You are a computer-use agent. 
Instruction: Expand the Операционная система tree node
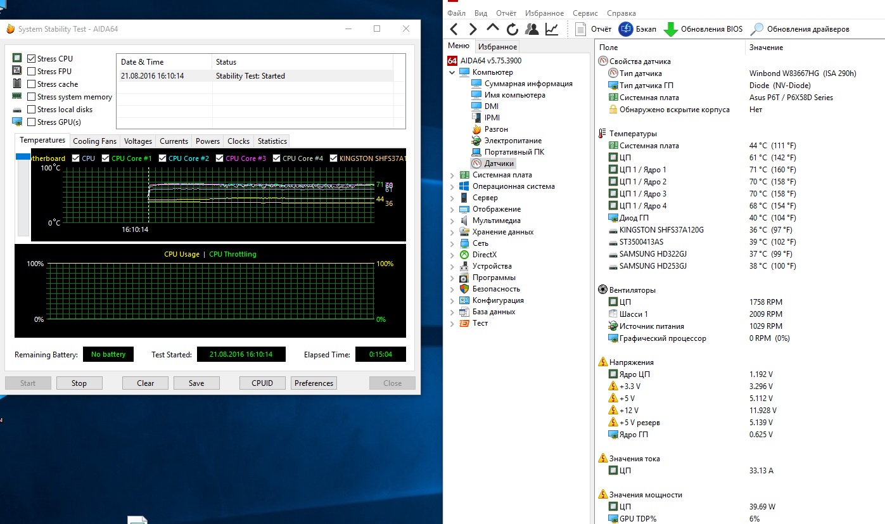tap(452, 186)
